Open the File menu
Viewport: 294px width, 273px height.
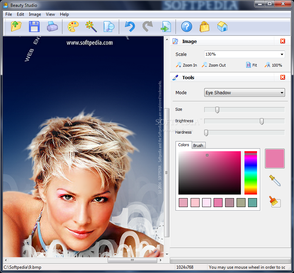[x=9, y=14]
